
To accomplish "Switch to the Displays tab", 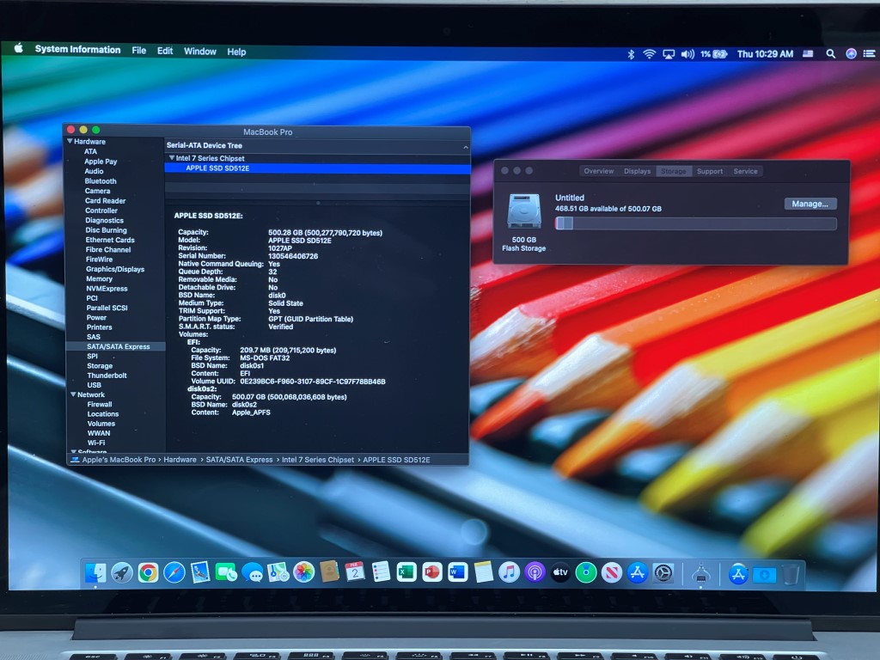I will point(637,171).
